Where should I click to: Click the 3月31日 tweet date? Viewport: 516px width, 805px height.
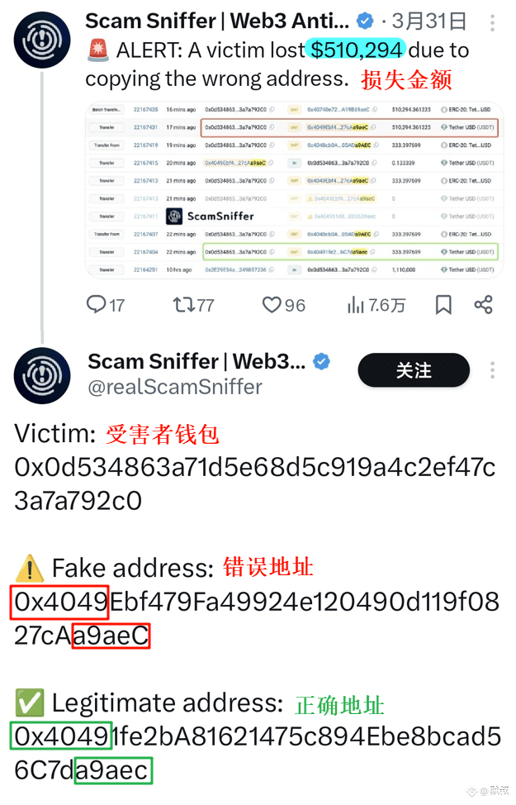pyautogui.click(x=429, y=21)
